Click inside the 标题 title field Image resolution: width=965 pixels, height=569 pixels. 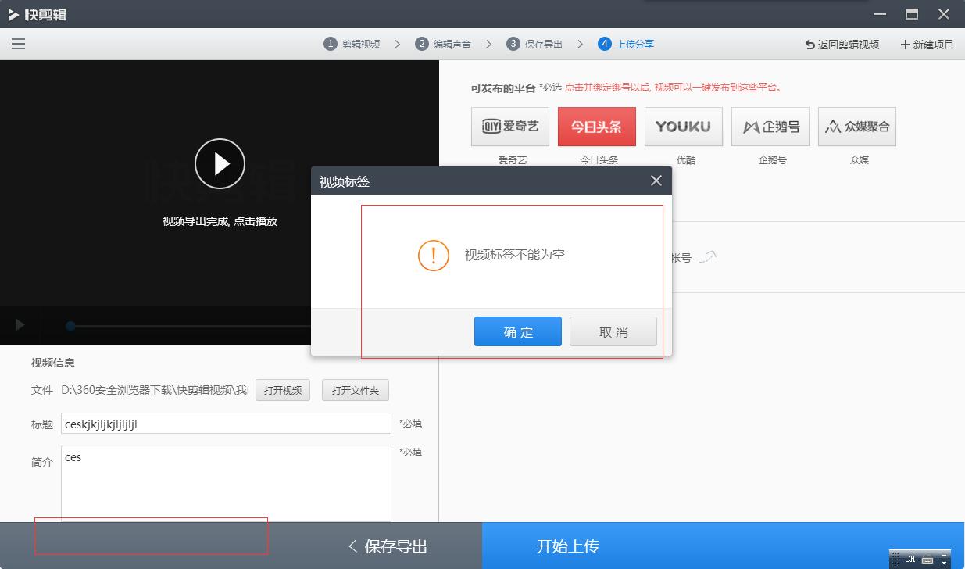(225, 423)
